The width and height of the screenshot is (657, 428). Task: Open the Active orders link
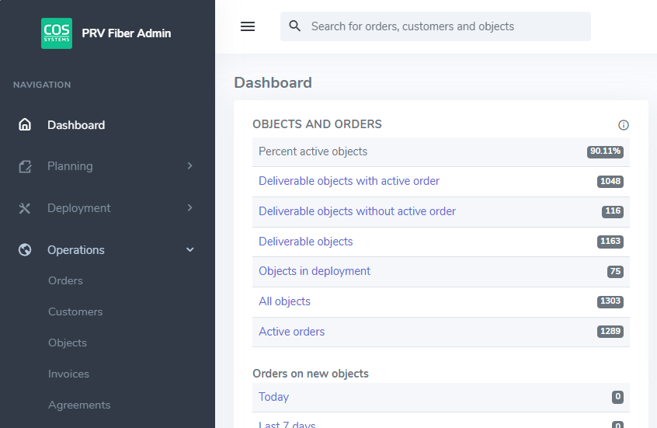click(291, 331)
